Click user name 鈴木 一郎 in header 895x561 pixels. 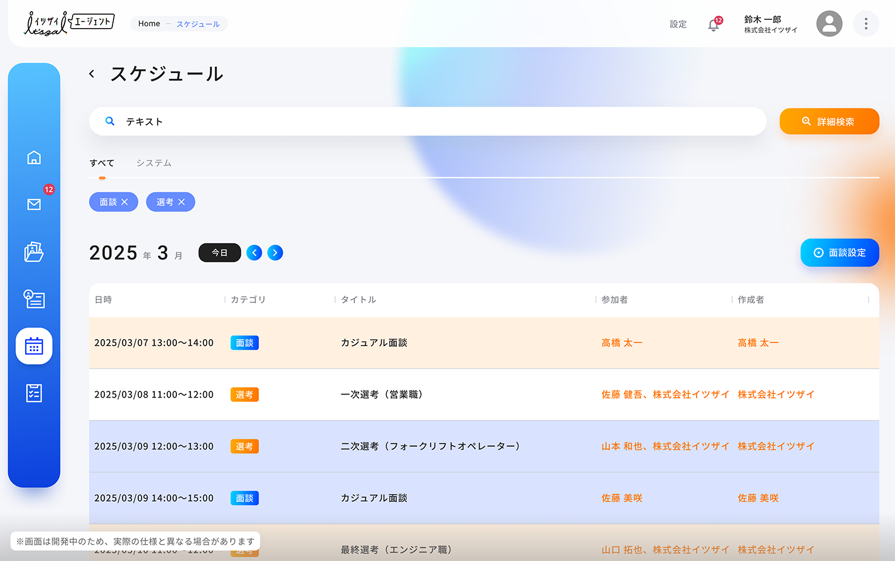(762, 19)
